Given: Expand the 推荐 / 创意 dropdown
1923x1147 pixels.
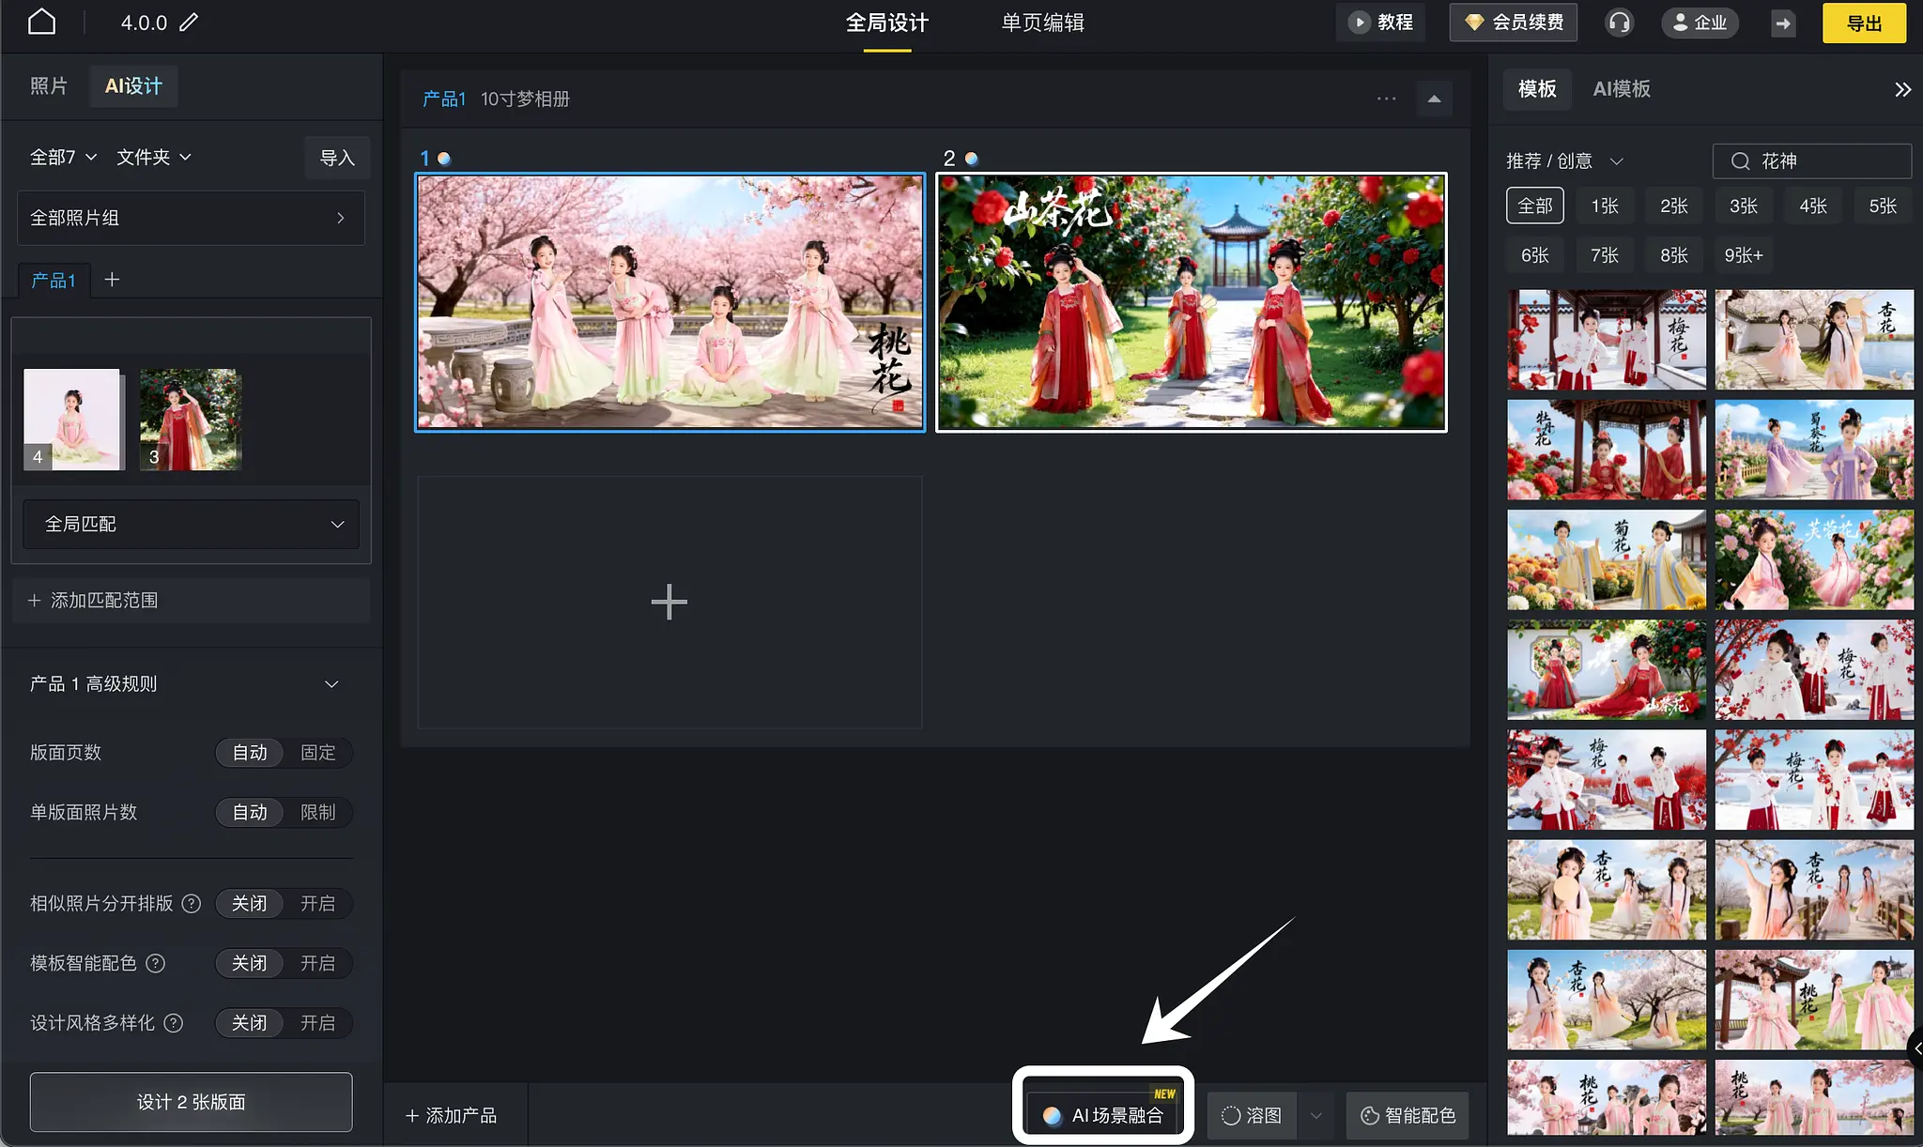Looking at the screenshot, I should 1564,161.
